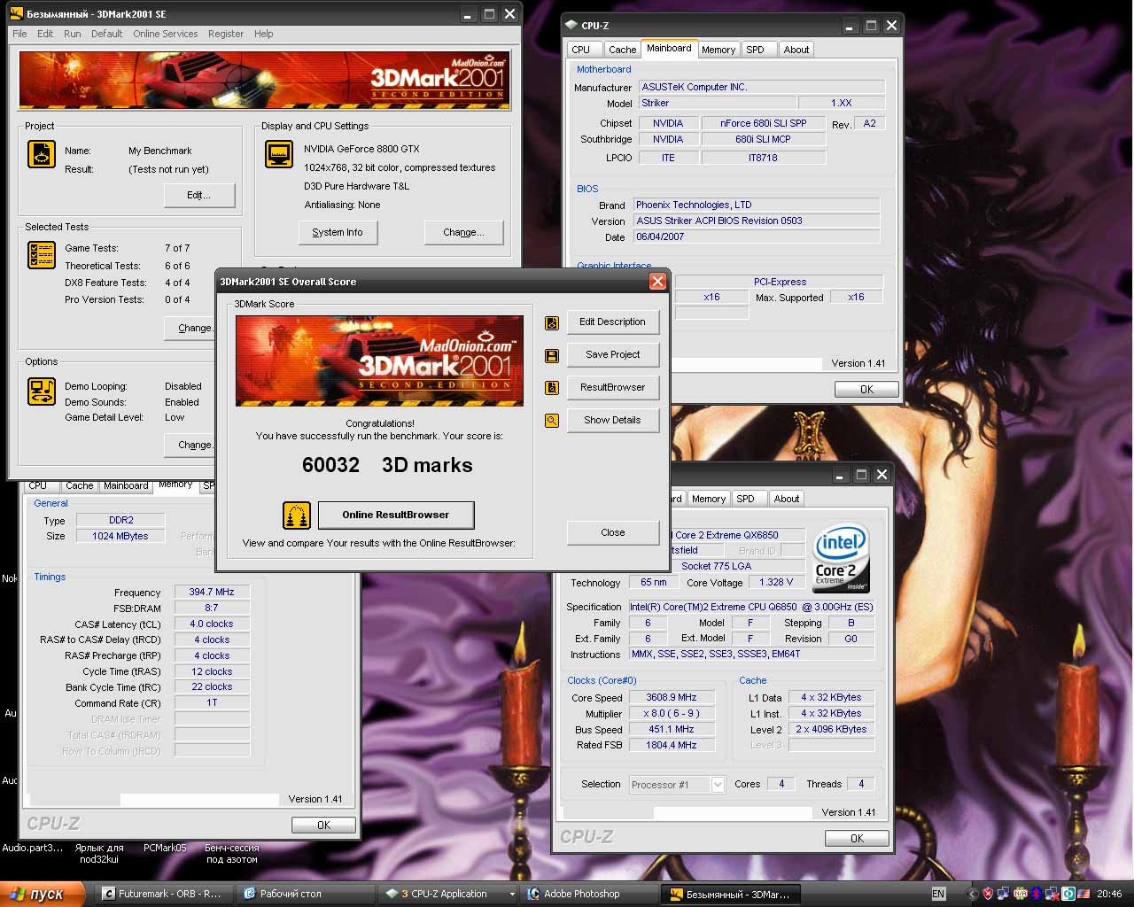Image resolution: width=1134 pixels, height=907 pixels.
Task: Click the Edit... button in Project section
Action: point(199,195)
